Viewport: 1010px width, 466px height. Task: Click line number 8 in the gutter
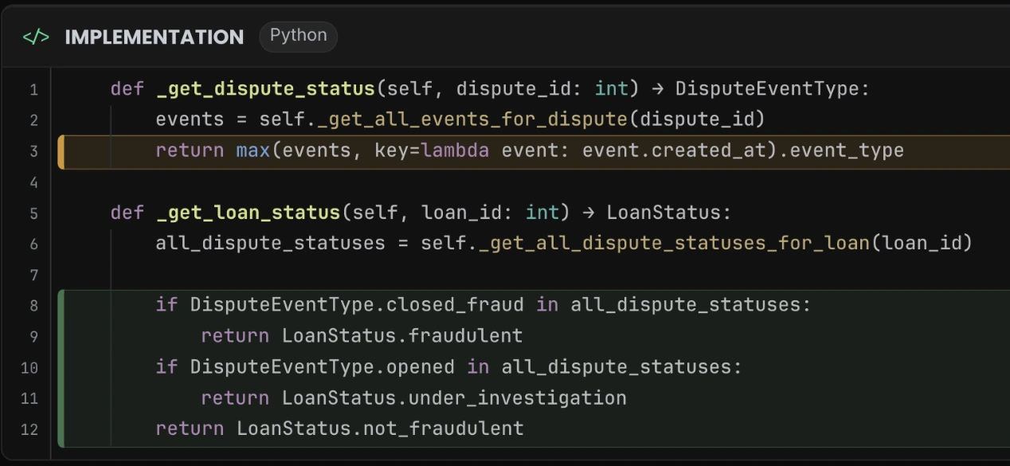[x=33, y=306]
